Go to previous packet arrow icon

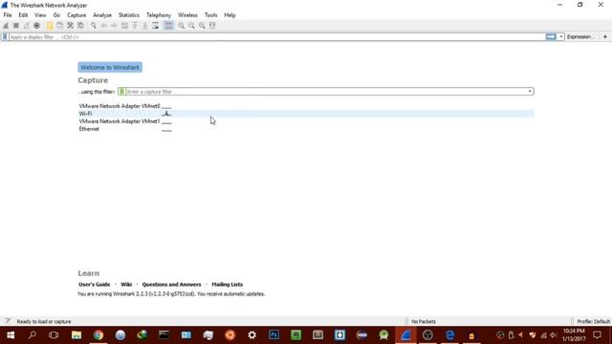(x=104, y=26)
